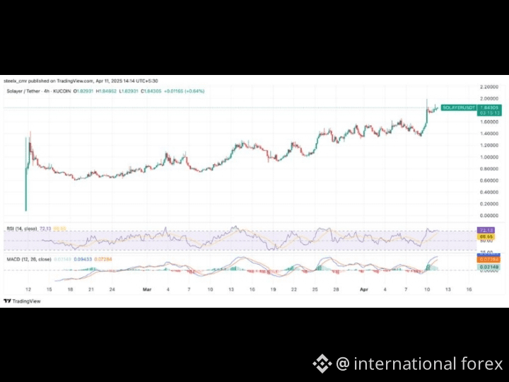509x382 pixels.
Task: Select the high value H1.84852
Action: 106,91
